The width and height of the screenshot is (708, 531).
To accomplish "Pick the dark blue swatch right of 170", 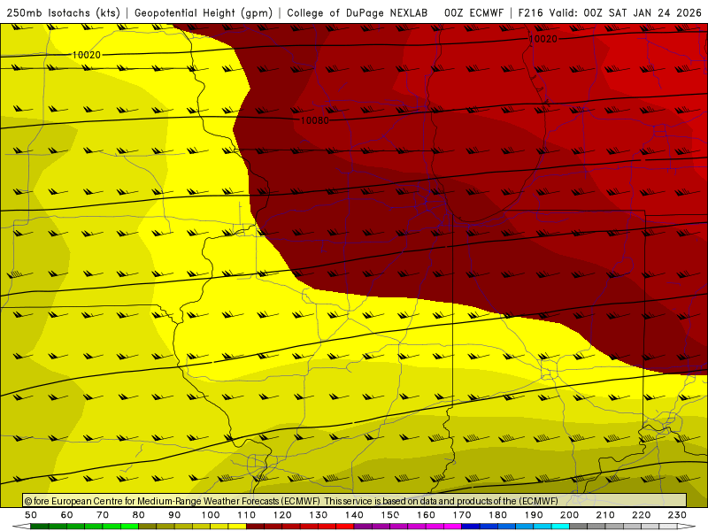I will click(471, 527).
